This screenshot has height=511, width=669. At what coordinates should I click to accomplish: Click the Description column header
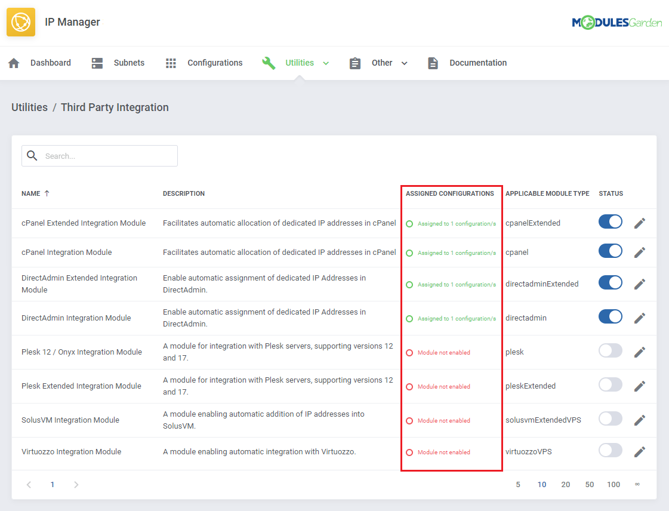tap(183, 193)
